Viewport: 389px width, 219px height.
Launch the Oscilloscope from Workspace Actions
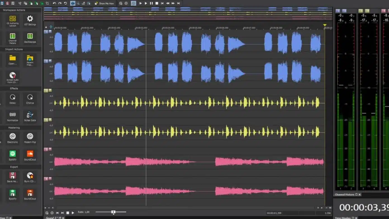[x=30, y=38]
